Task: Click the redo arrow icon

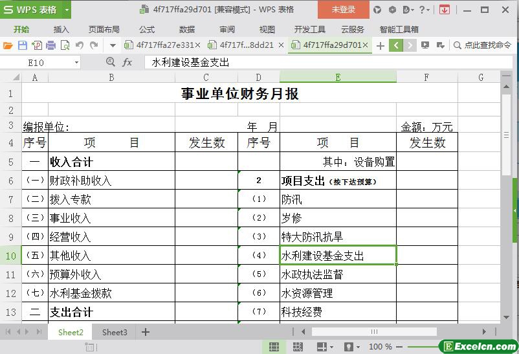Action: click(94, 45)
